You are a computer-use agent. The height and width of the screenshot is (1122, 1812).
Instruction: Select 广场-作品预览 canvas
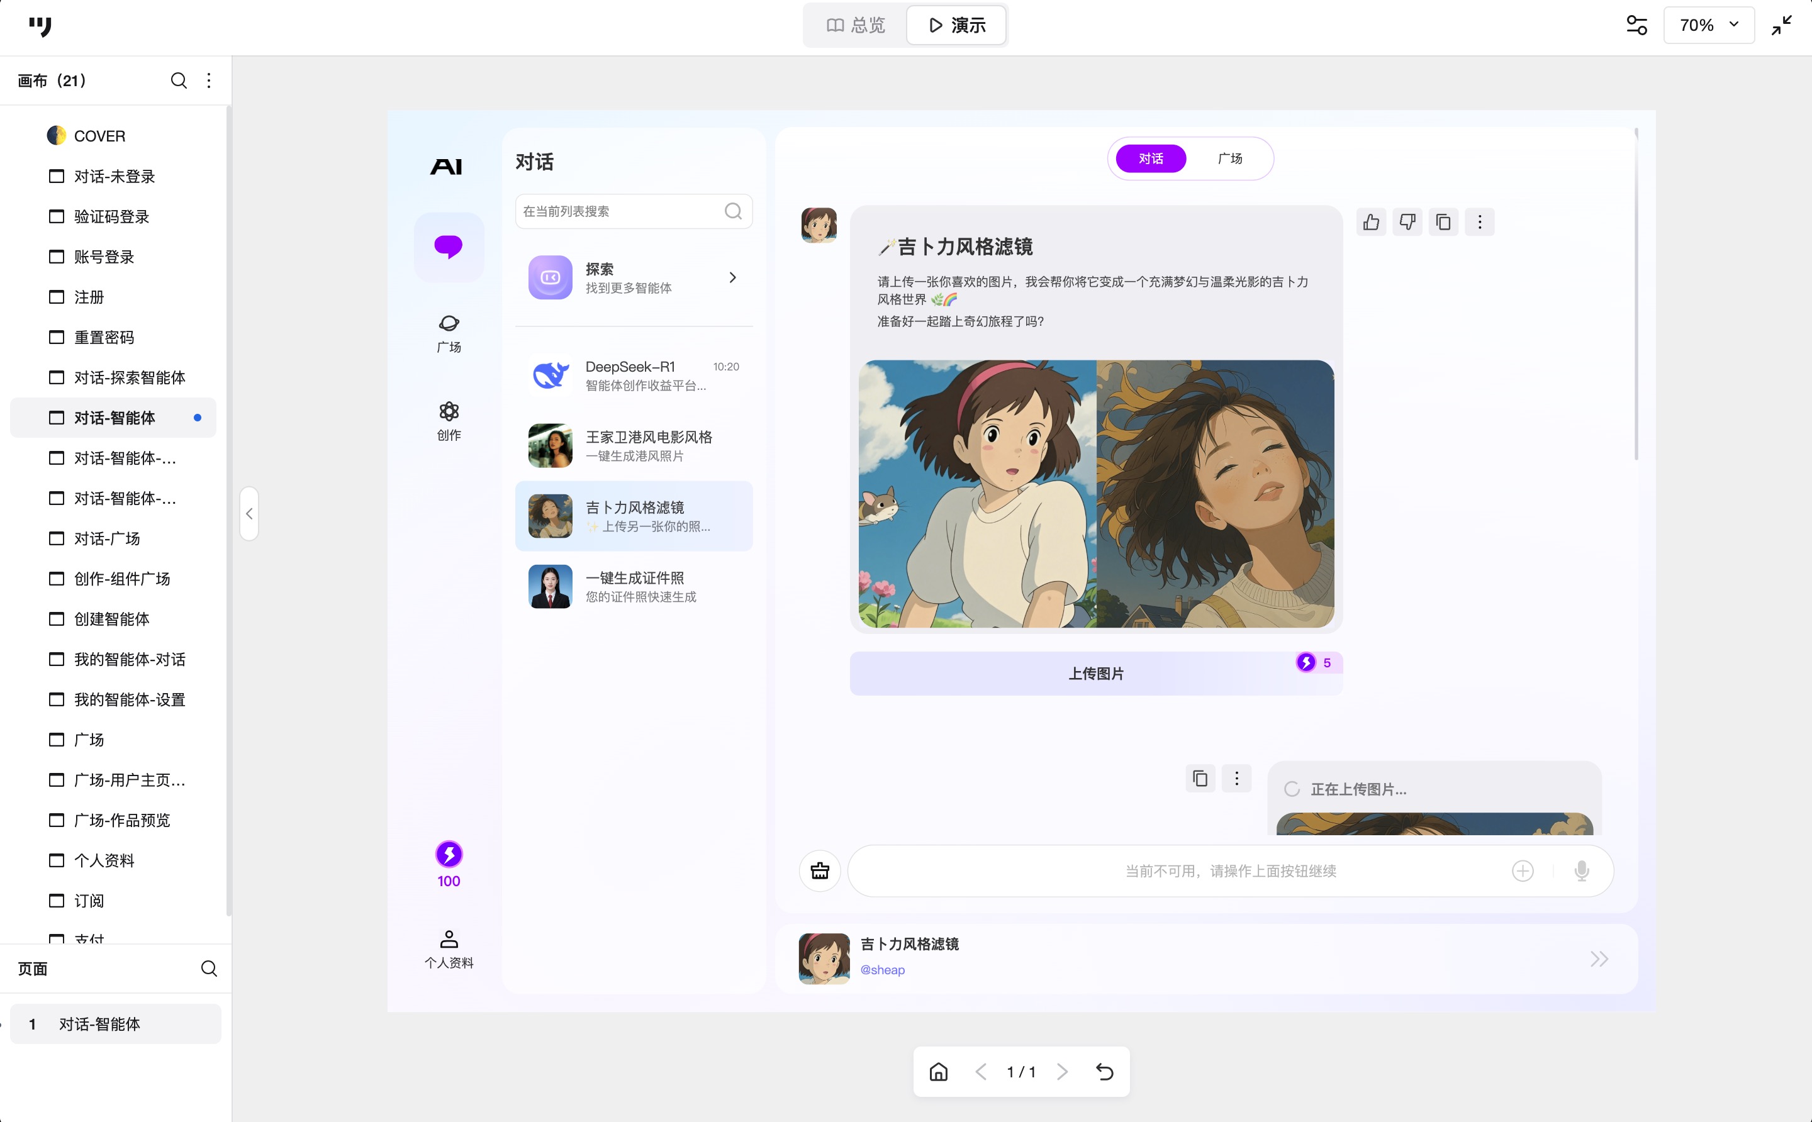(x=114, y=820)
